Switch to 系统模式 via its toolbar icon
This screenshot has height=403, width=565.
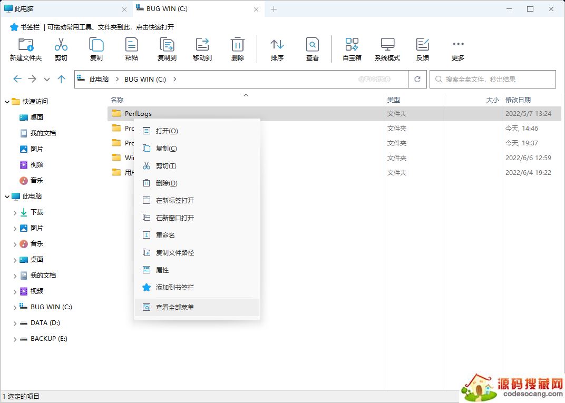coord(387,45)
